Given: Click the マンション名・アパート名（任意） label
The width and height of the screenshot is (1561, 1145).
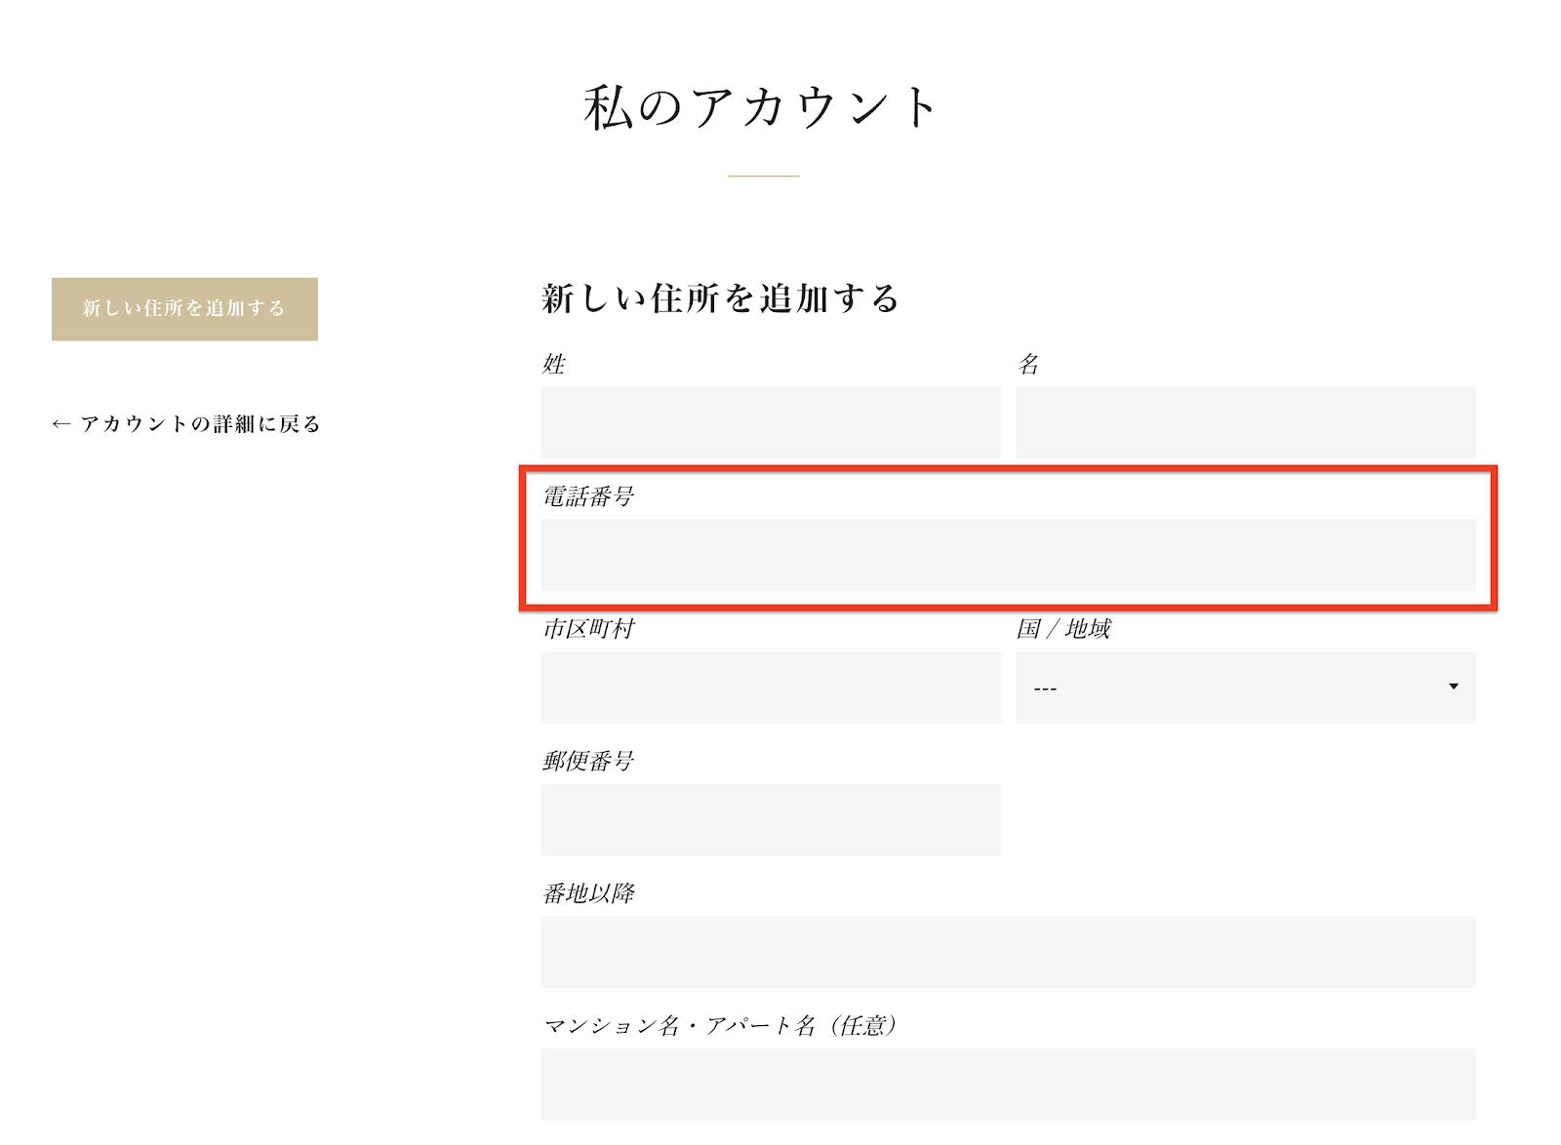Looking at the screenshot, I should (x=720, y=1026).
